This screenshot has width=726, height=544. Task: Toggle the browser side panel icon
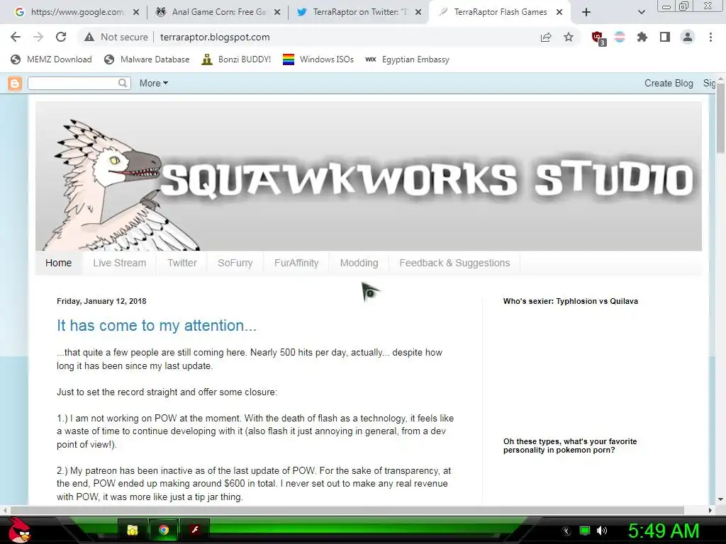[x=665, y=37]
